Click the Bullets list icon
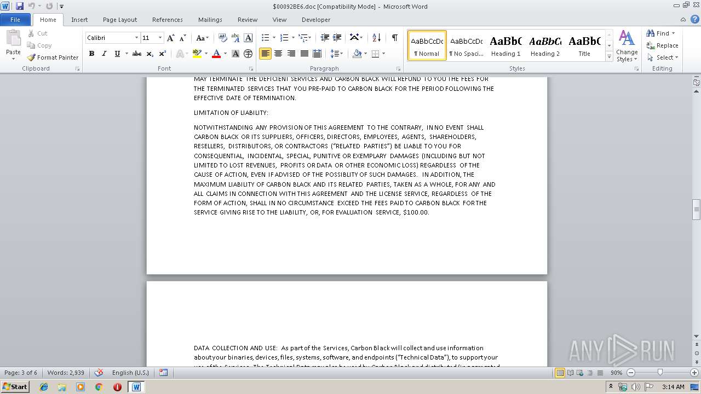 point(265,38)
